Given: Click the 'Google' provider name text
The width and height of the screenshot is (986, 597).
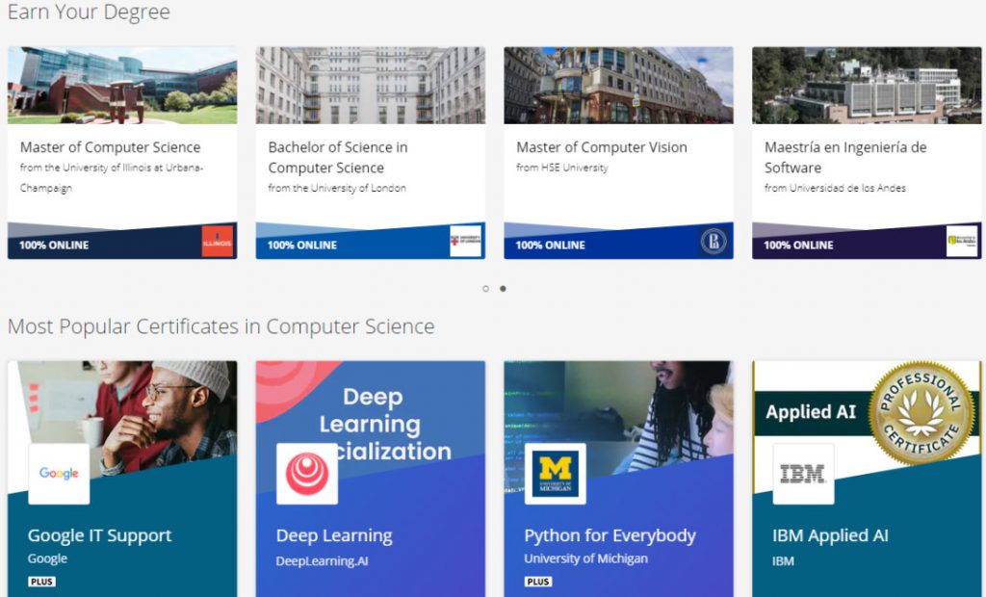Looking at the screenshot, I should [47, 558].
